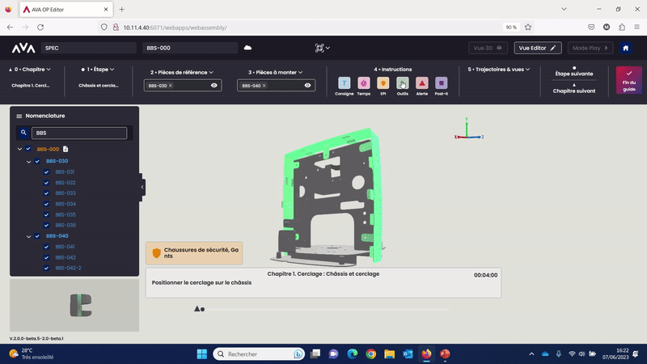
Task: Open the 1 • Étape dropdown
Action: 98,70
